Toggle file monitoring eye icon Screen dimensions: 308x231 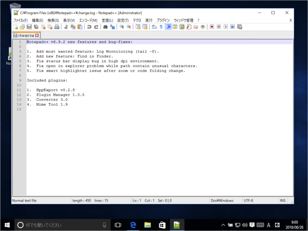tap(203, 27)
